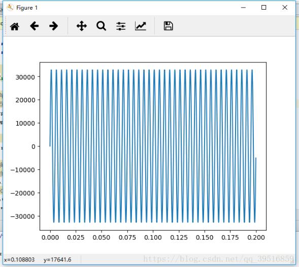This screenshot has height=267, width=299.
Task: Click the 0 y-axis tick label
Action: pos(34,146)
